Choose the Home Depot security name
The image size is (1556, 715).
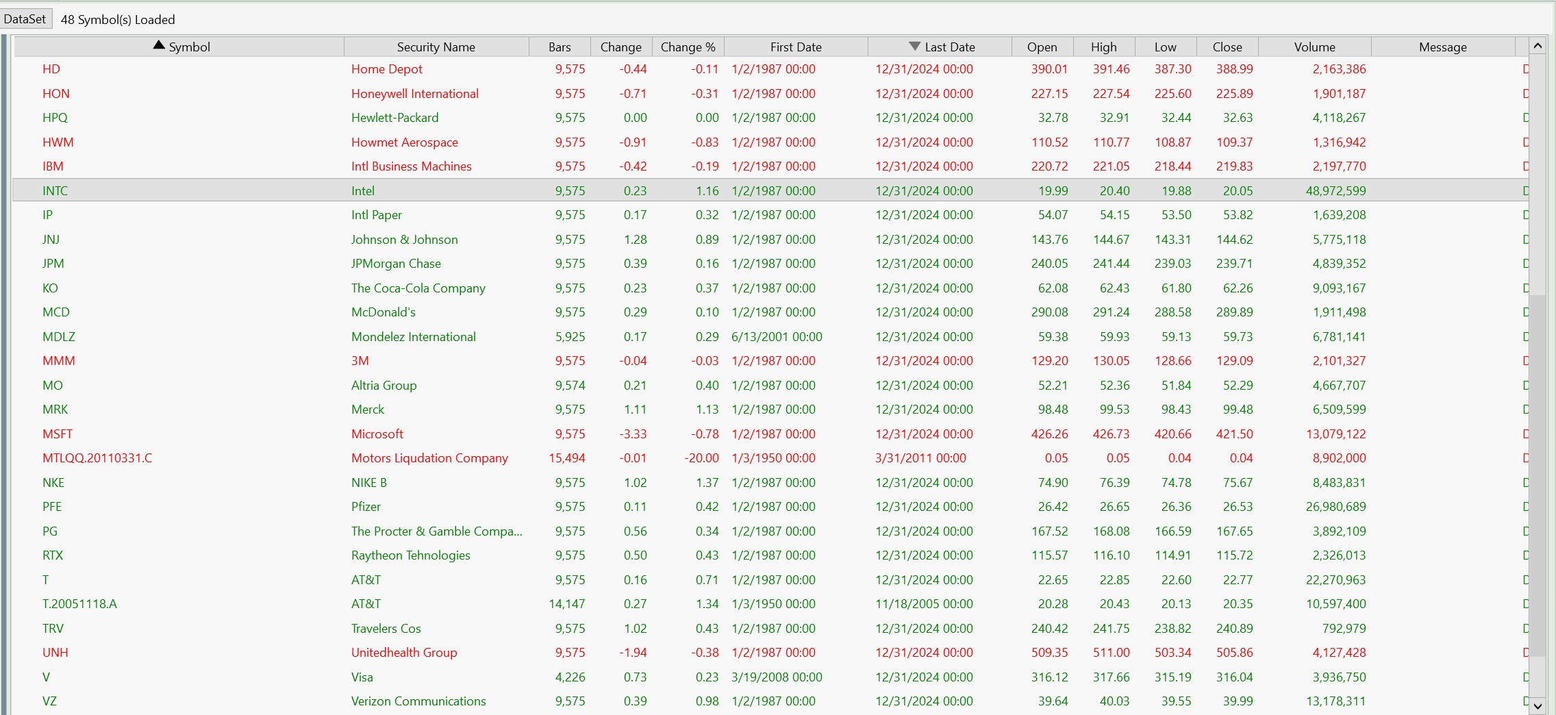387,69
